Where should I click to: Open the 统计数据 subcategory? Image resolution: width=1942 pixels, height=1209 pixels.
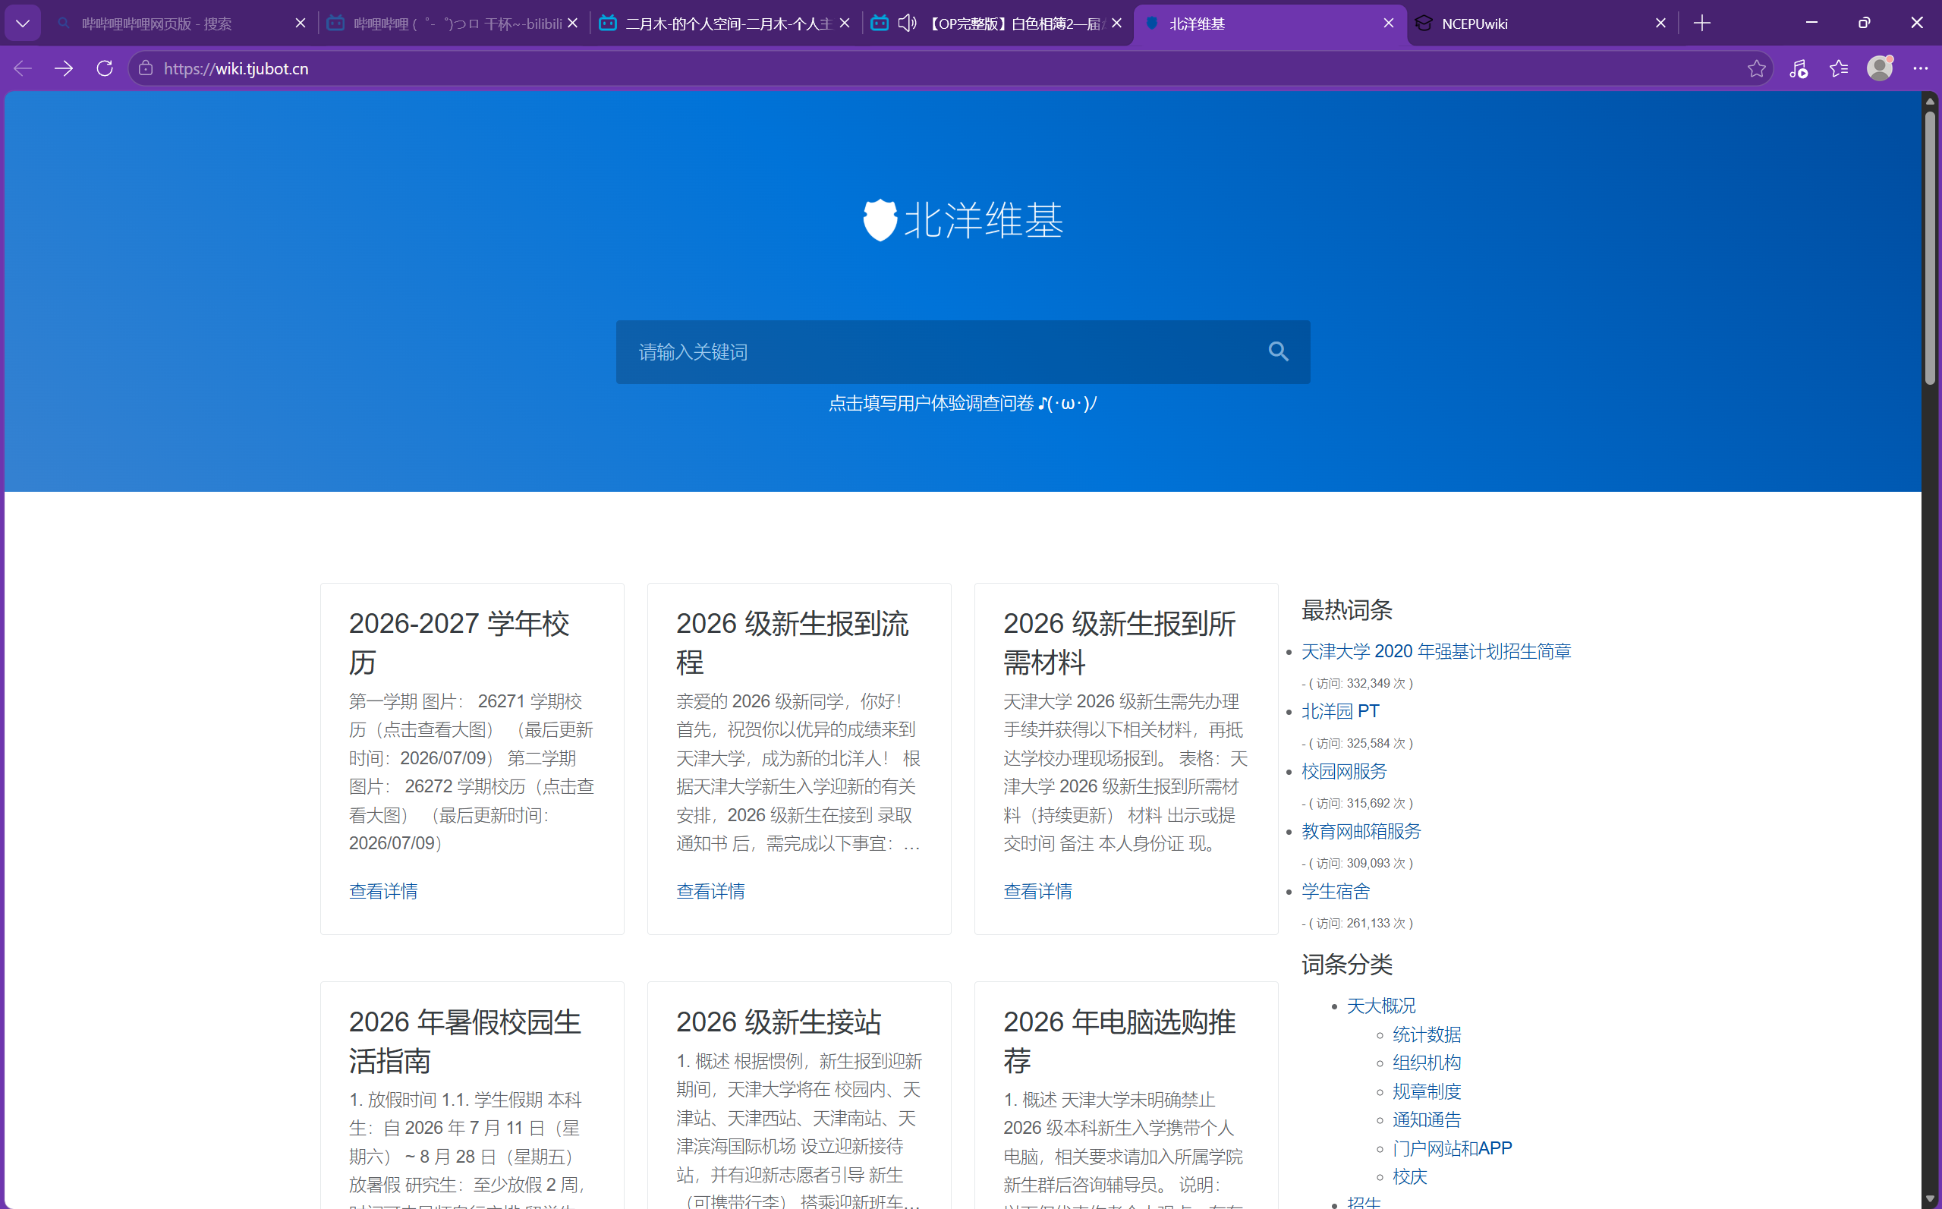click(1426, 1034)
